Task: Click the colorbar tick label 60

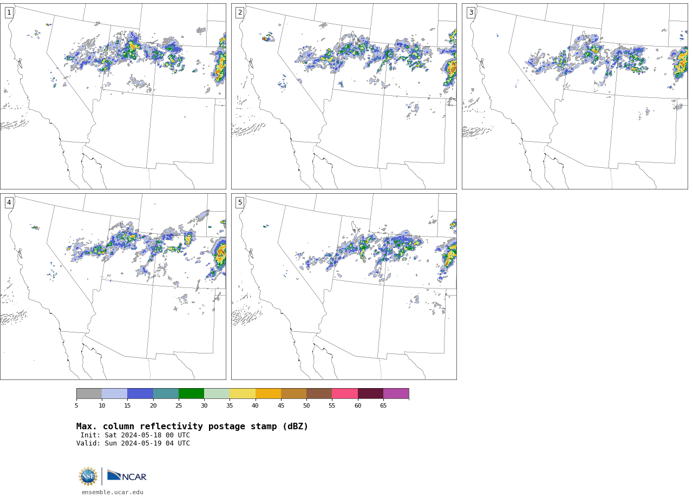Action: (x=358, y=405)
